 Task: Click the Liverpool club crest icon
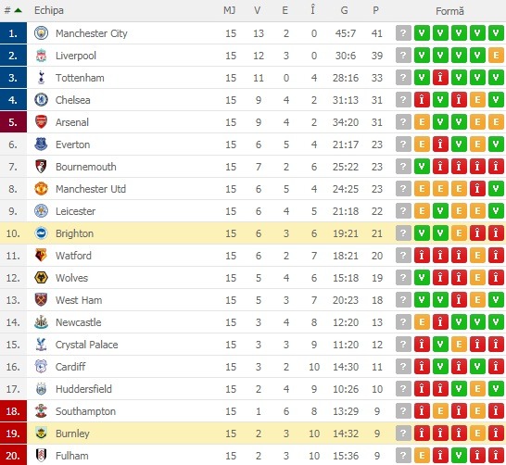[41, 56]
